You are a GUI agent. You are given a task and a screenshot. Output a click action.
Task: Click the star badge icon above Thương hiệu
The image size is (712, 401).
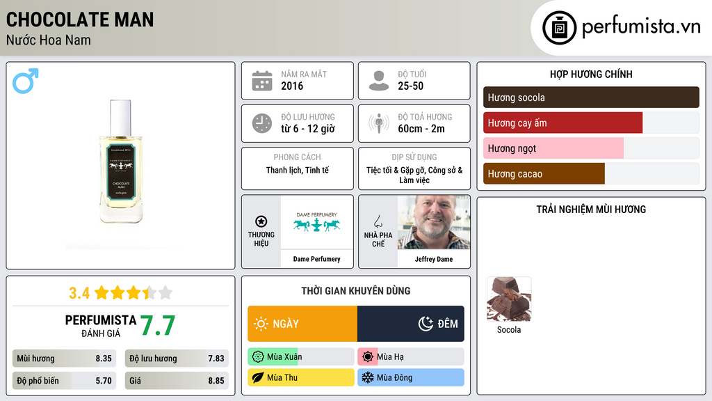[x=261, y=221]
